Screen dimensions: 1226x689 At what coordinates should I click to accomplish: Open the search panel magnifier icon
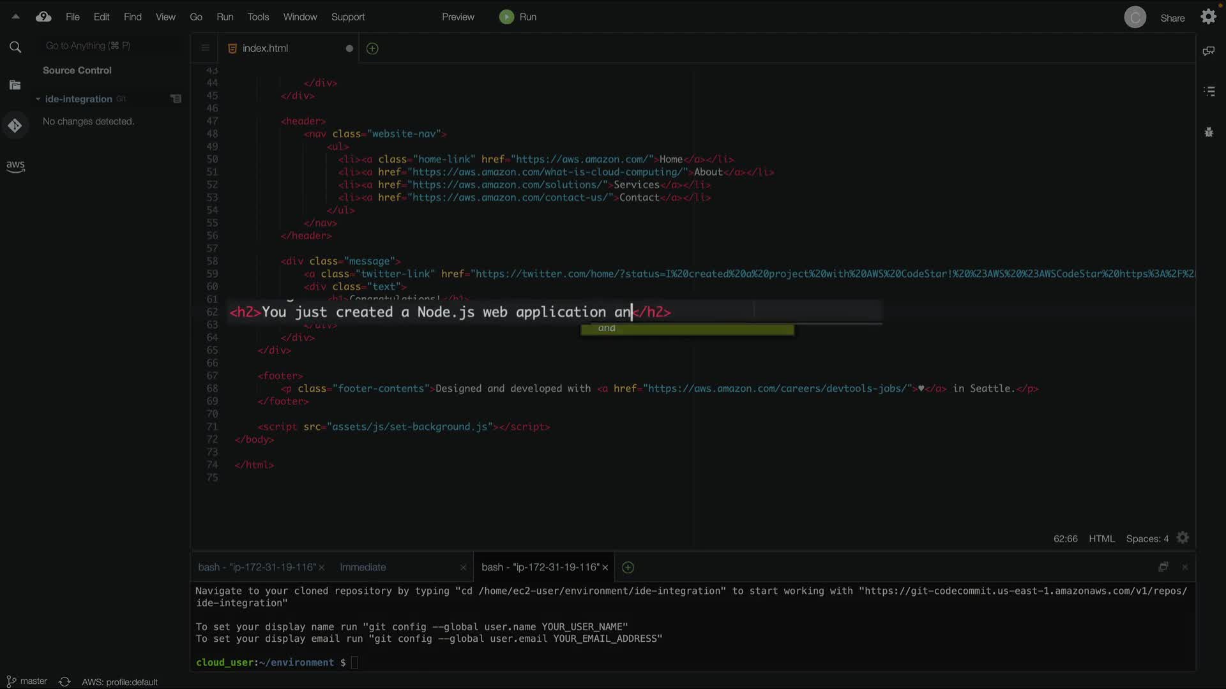(x=15, y=47)
